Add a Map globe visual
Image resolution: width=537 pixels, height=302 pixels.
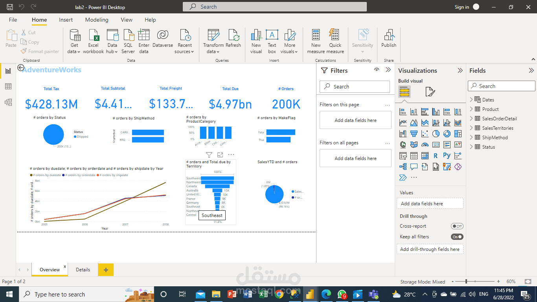(x=403, y=145)
